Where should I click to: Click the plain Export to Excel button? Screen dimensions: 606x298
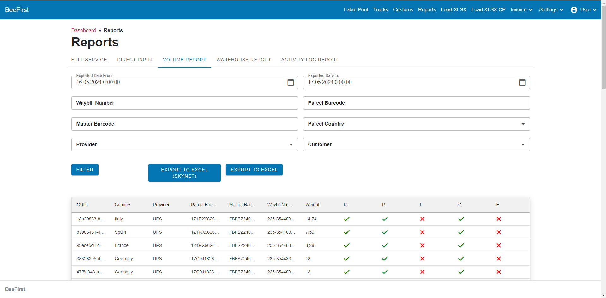254,170
